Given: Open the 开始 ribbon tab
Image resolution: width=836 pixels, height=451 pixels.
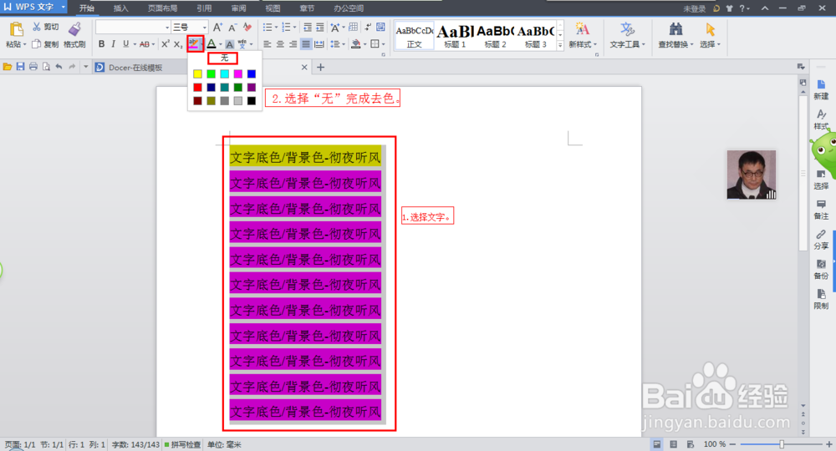Looking at the screenshot, I should click(x=86, y=8).
